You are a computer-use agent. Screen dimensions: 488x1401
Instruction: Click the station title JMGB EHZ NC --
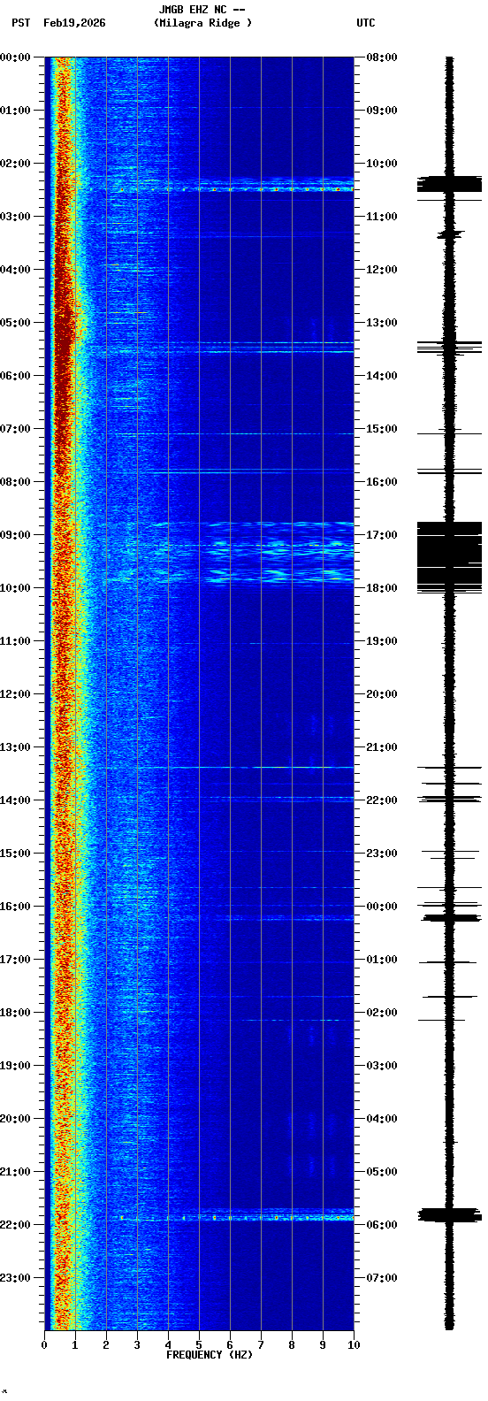202,10
